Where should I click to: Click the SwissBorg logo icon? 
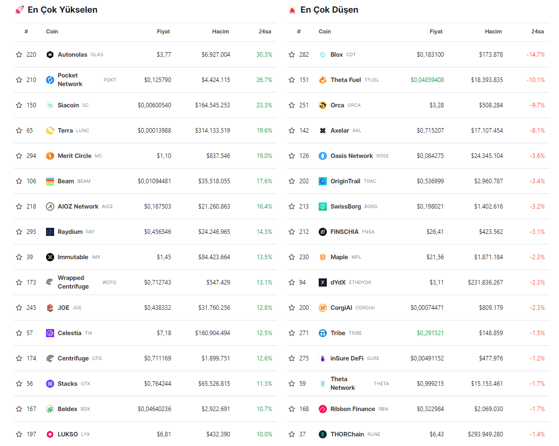pos(323,207)
